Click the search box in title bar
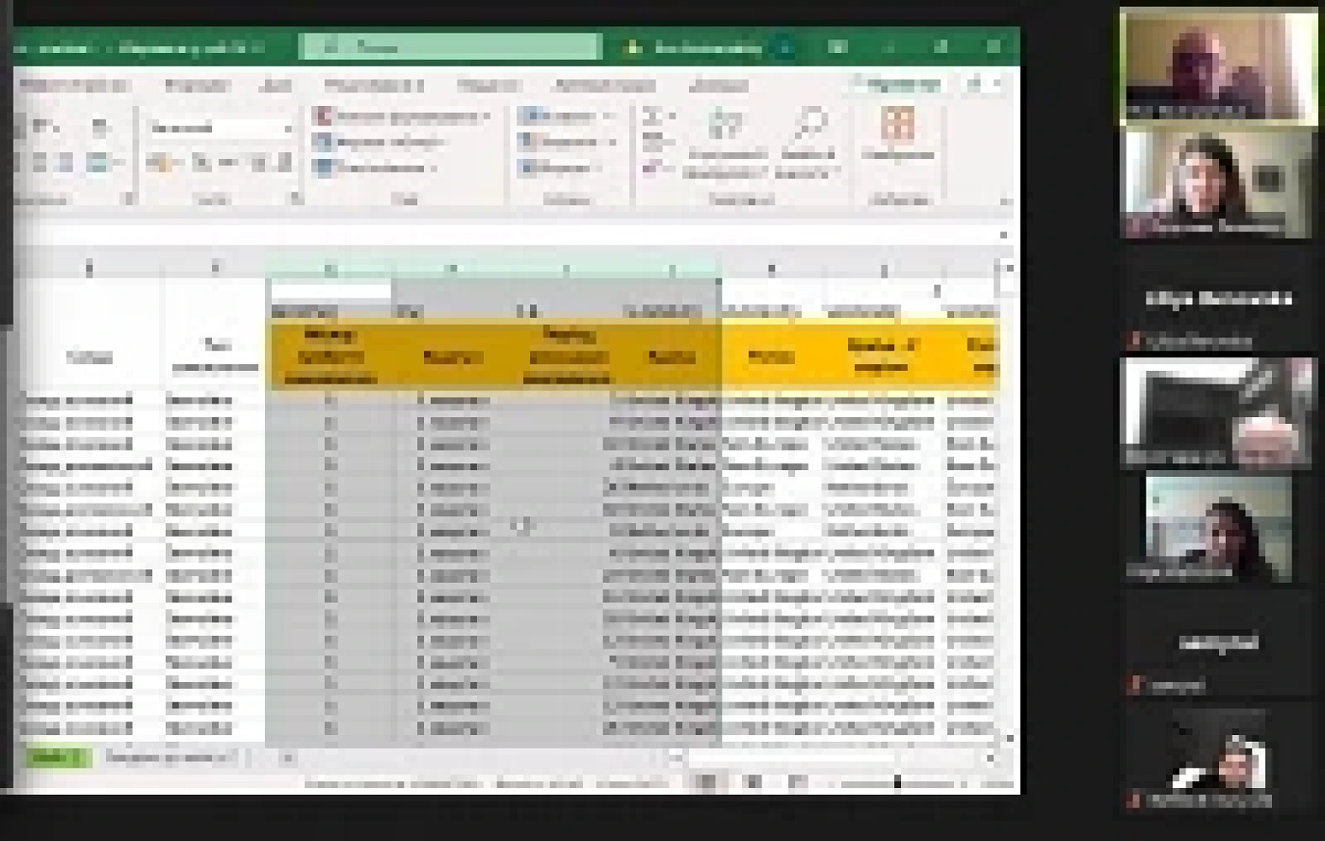 pos(451,47)
